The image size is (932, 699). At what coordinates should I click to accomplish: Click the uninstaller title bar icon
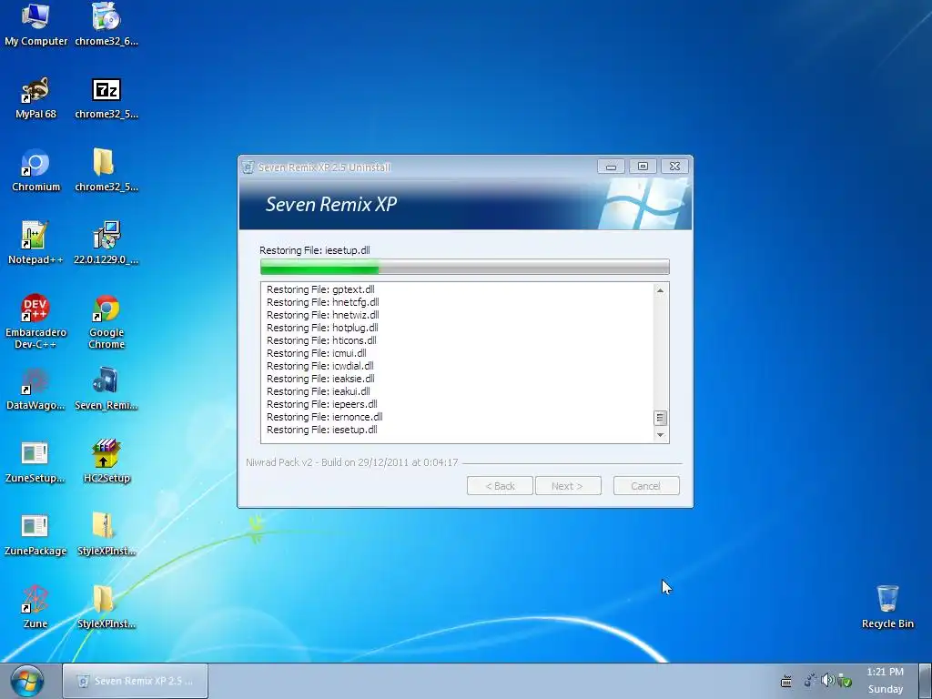[x=248, y=167]
